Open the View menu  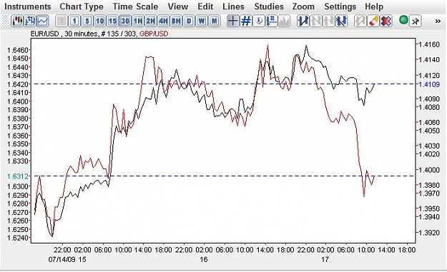pos(177,6)
